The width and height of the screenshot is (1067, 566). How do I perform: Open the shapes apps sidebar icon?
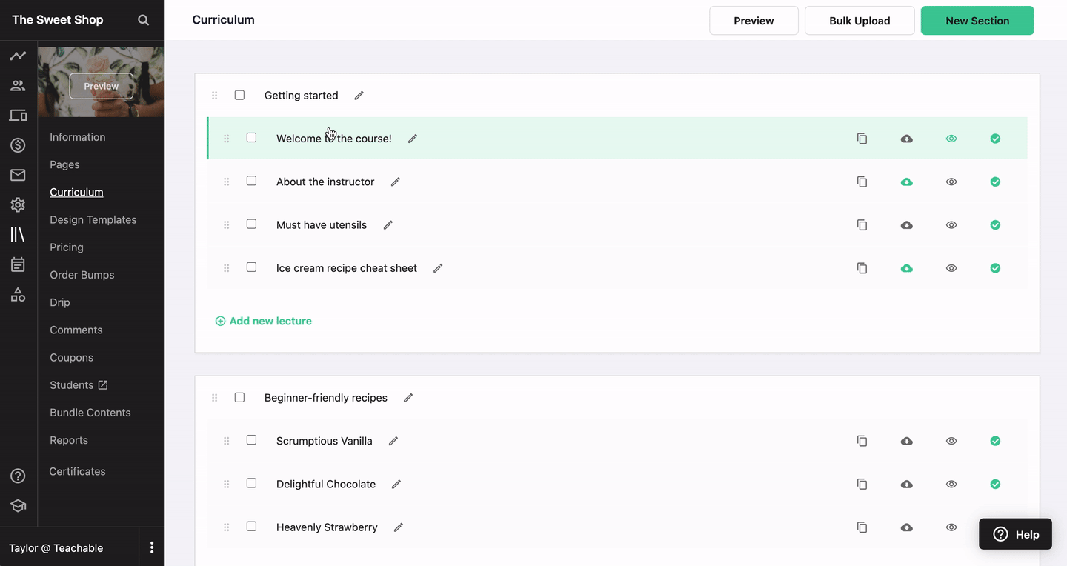pyautogui.click(x=18, y=295)
